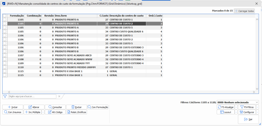The image size is (262, 126).
Task: Check row 1105 Centro Custo Qualidade 6
Action: (5, 31)
